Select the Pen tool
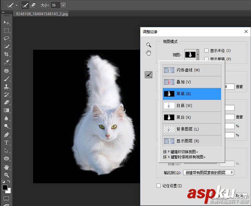251x206 pixels. point(6,134)
